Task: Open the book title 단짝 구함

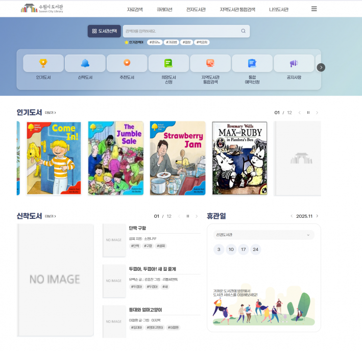Action: coord(137,228)
